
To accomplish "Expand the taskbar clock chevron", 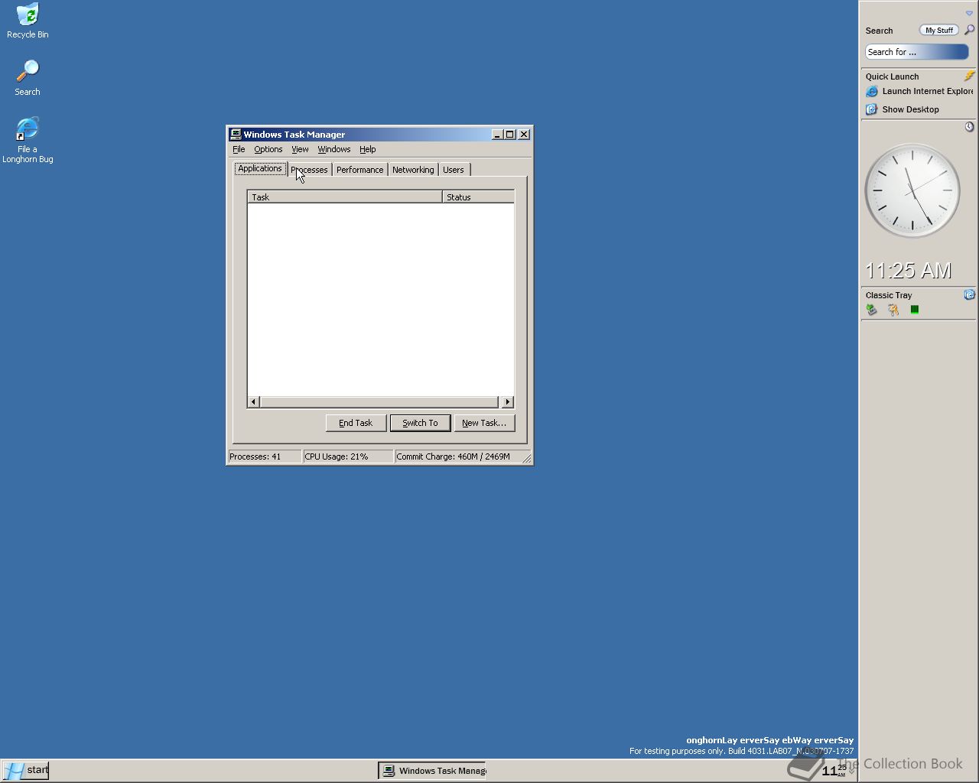I will point(851,771).
